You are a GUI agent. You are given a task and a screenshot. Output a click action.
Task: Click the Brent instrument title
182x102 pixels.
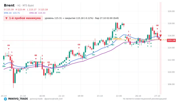(x=9, y=5)
